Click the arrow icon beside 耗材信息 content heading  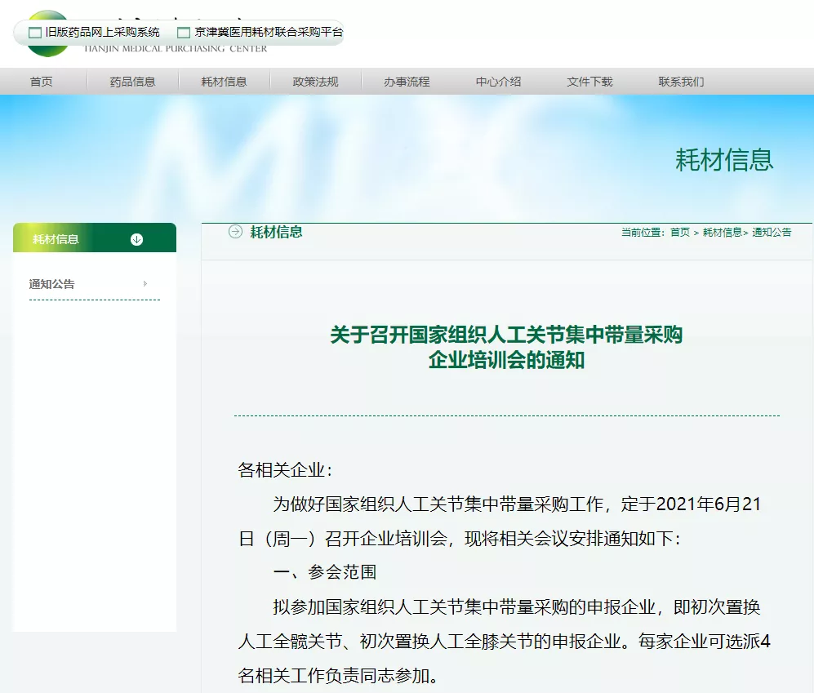point(235,232)
